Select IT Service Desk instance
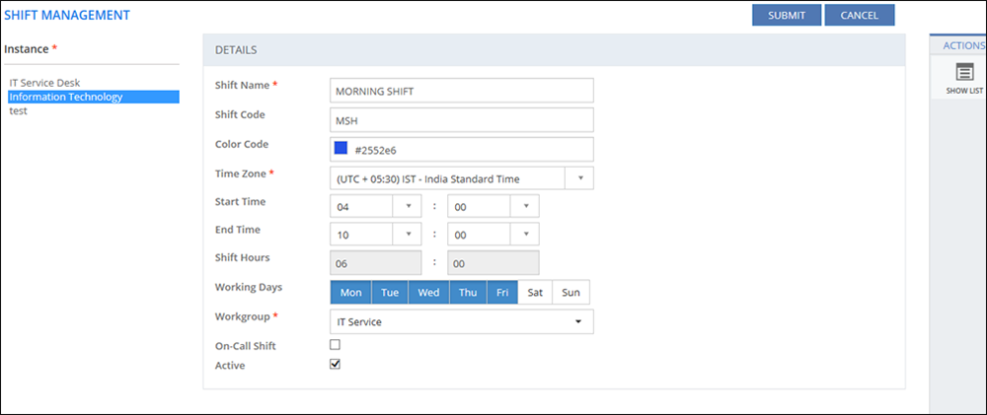 (x=44, y=83)
